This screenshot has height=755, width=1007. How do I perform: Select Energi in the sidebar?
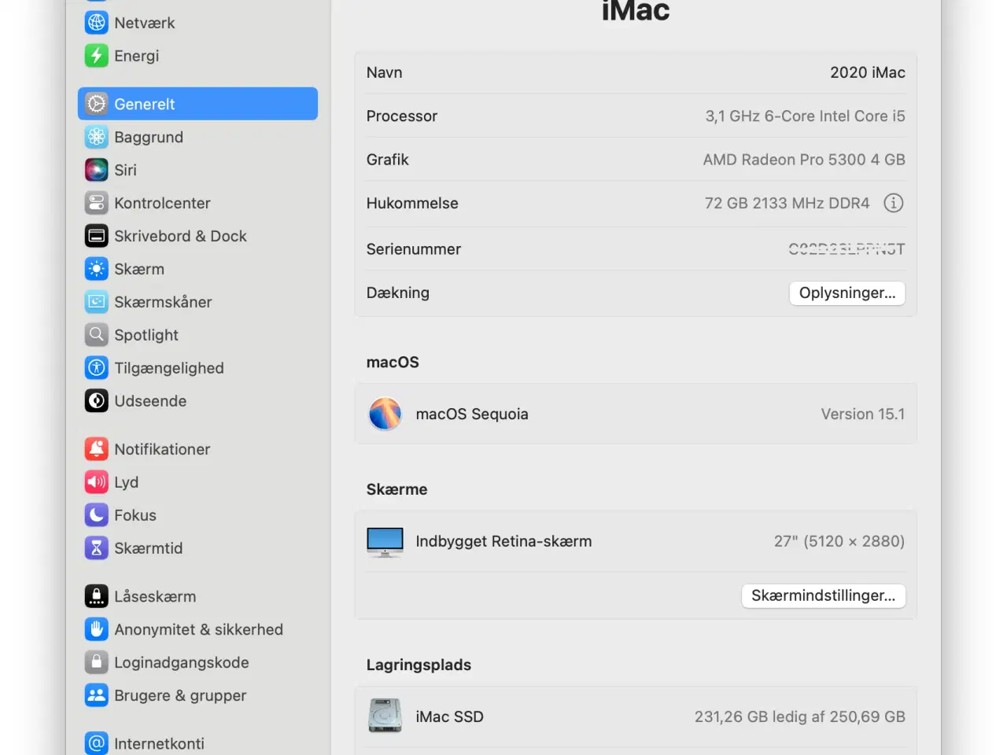coord(137,56)
